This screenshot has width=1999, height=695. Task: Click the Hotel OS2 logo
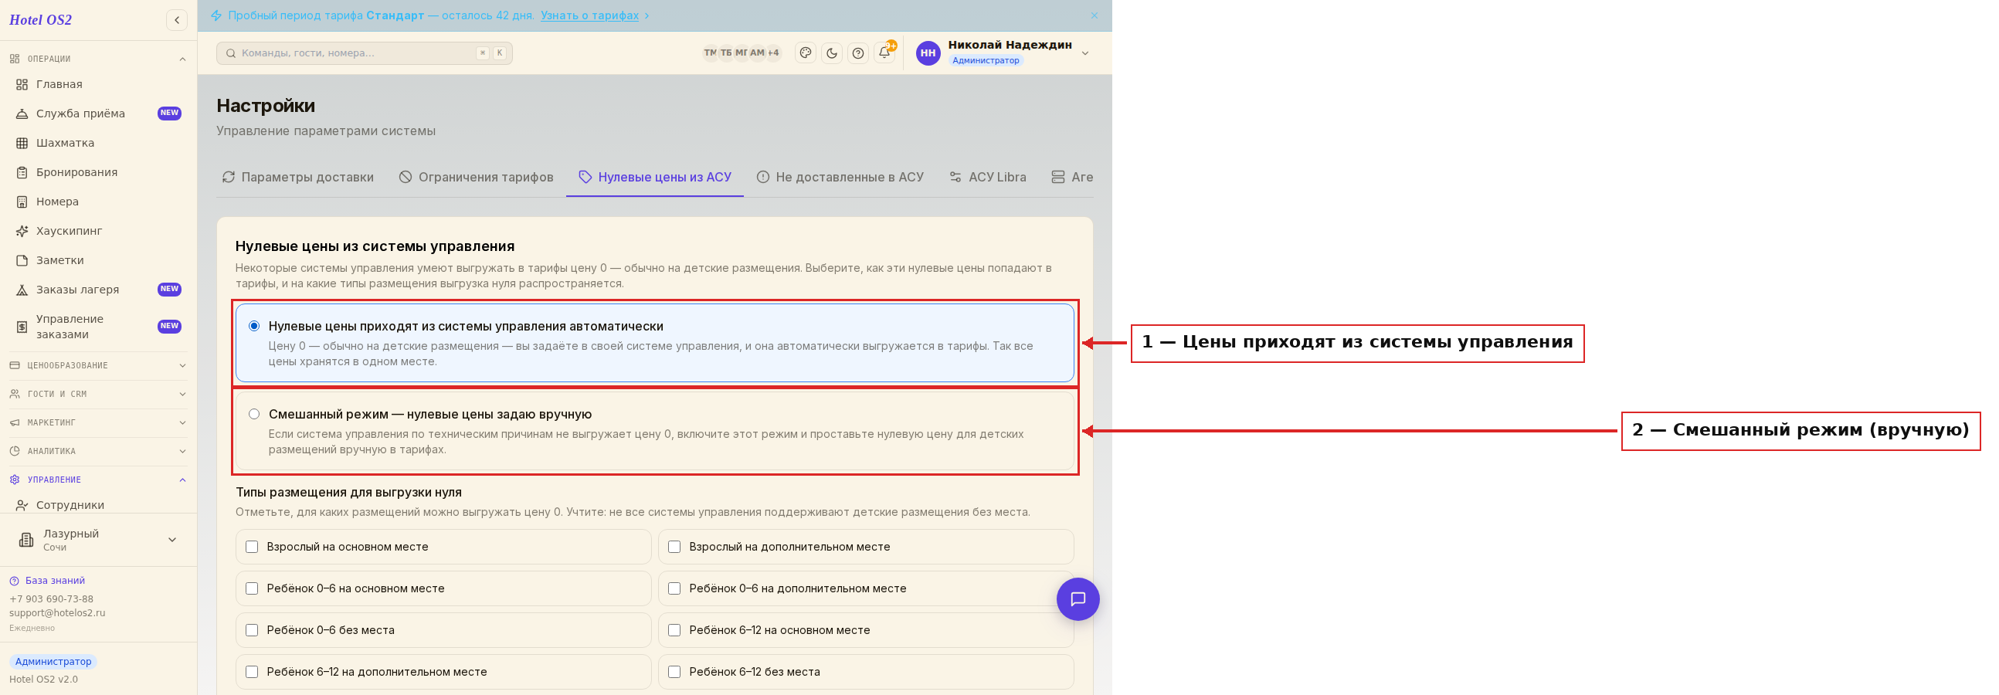(x=40, y=20)
